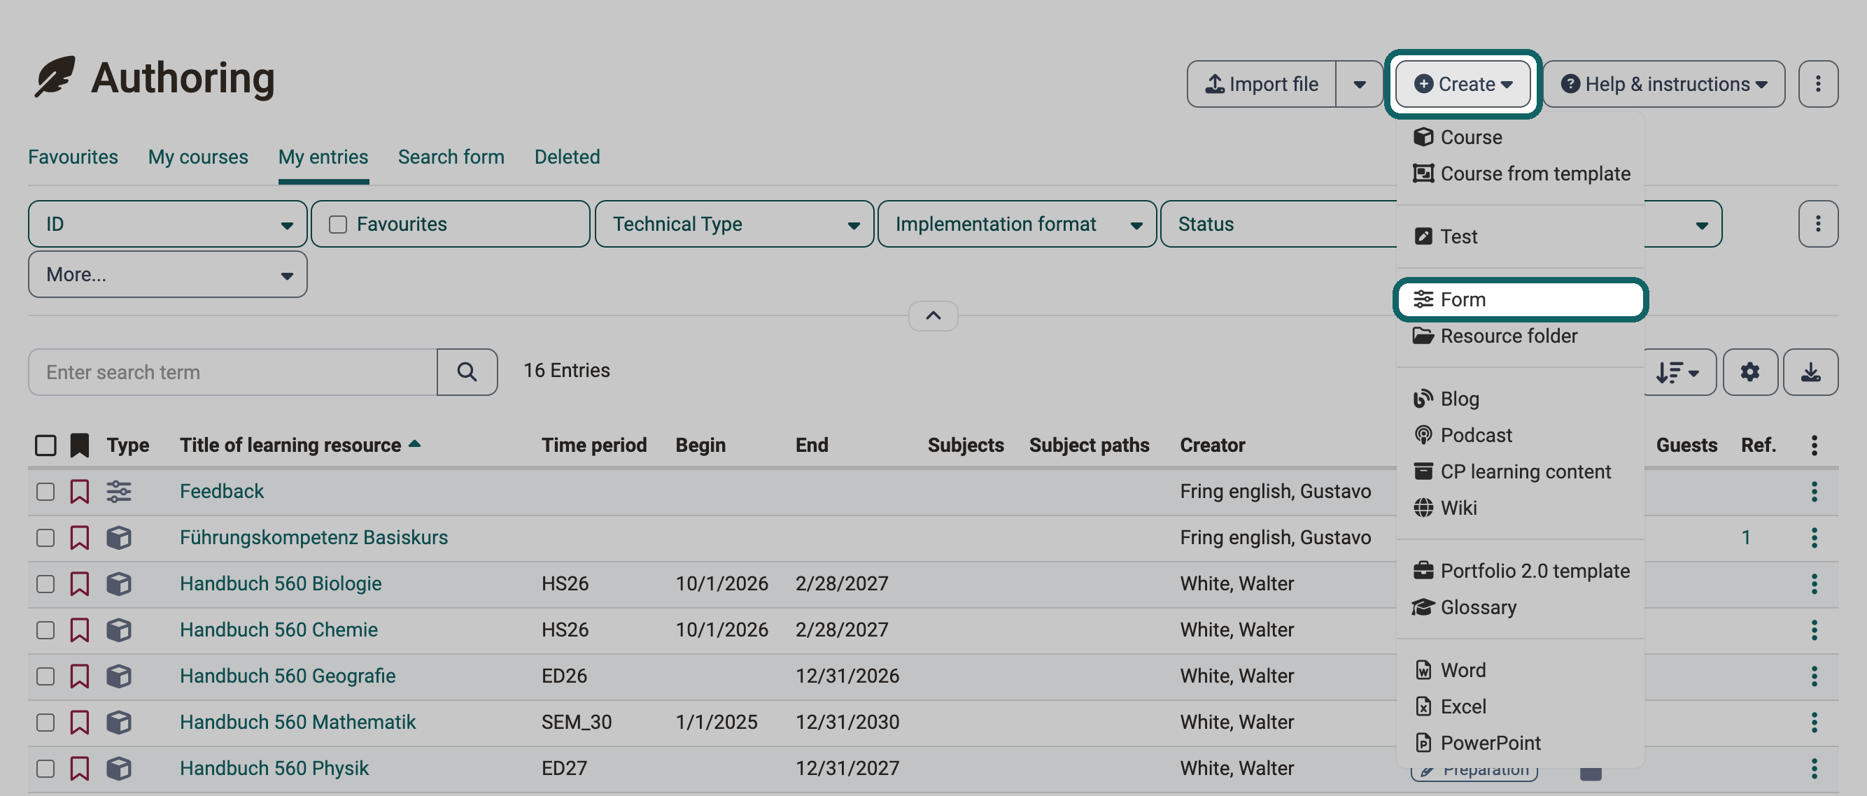1867x796 pixels.
Task: Open the More... filter dropdown
Action: pyautogui.click(x=167, y=273)
